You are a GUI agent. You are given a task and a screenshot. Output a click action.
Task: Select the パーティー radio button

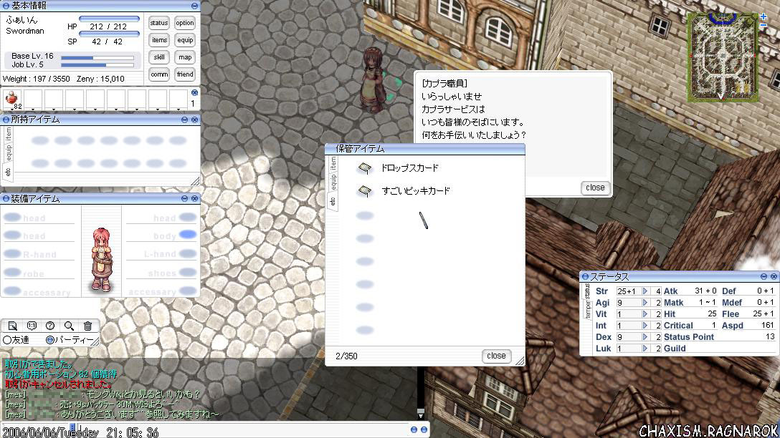[x=50, y=341]
